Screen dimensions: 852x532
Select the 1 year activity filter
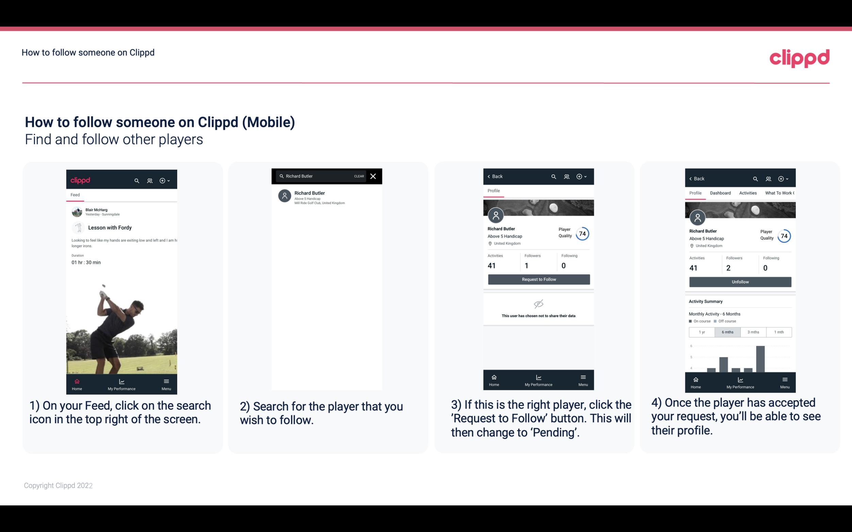coord(701,331)
